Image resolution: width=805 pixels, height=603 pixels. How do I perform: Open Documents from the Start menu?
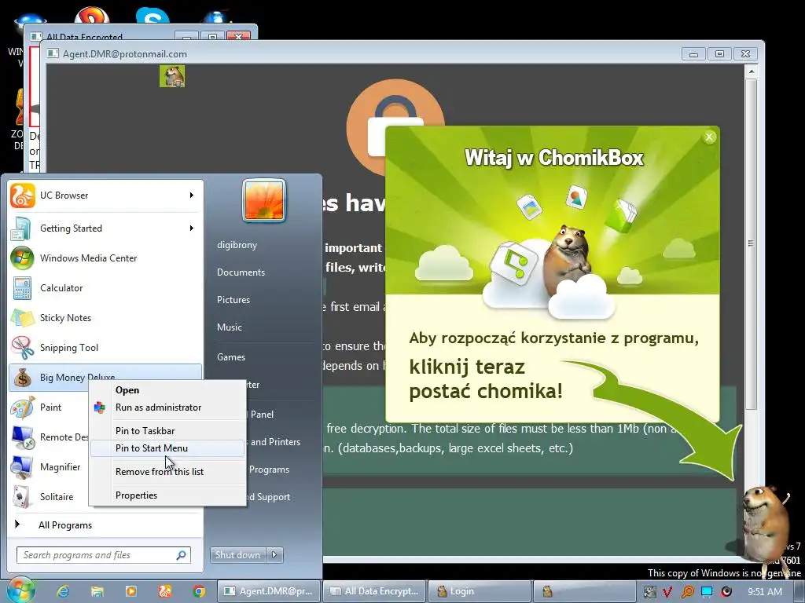tap(241, 272)
